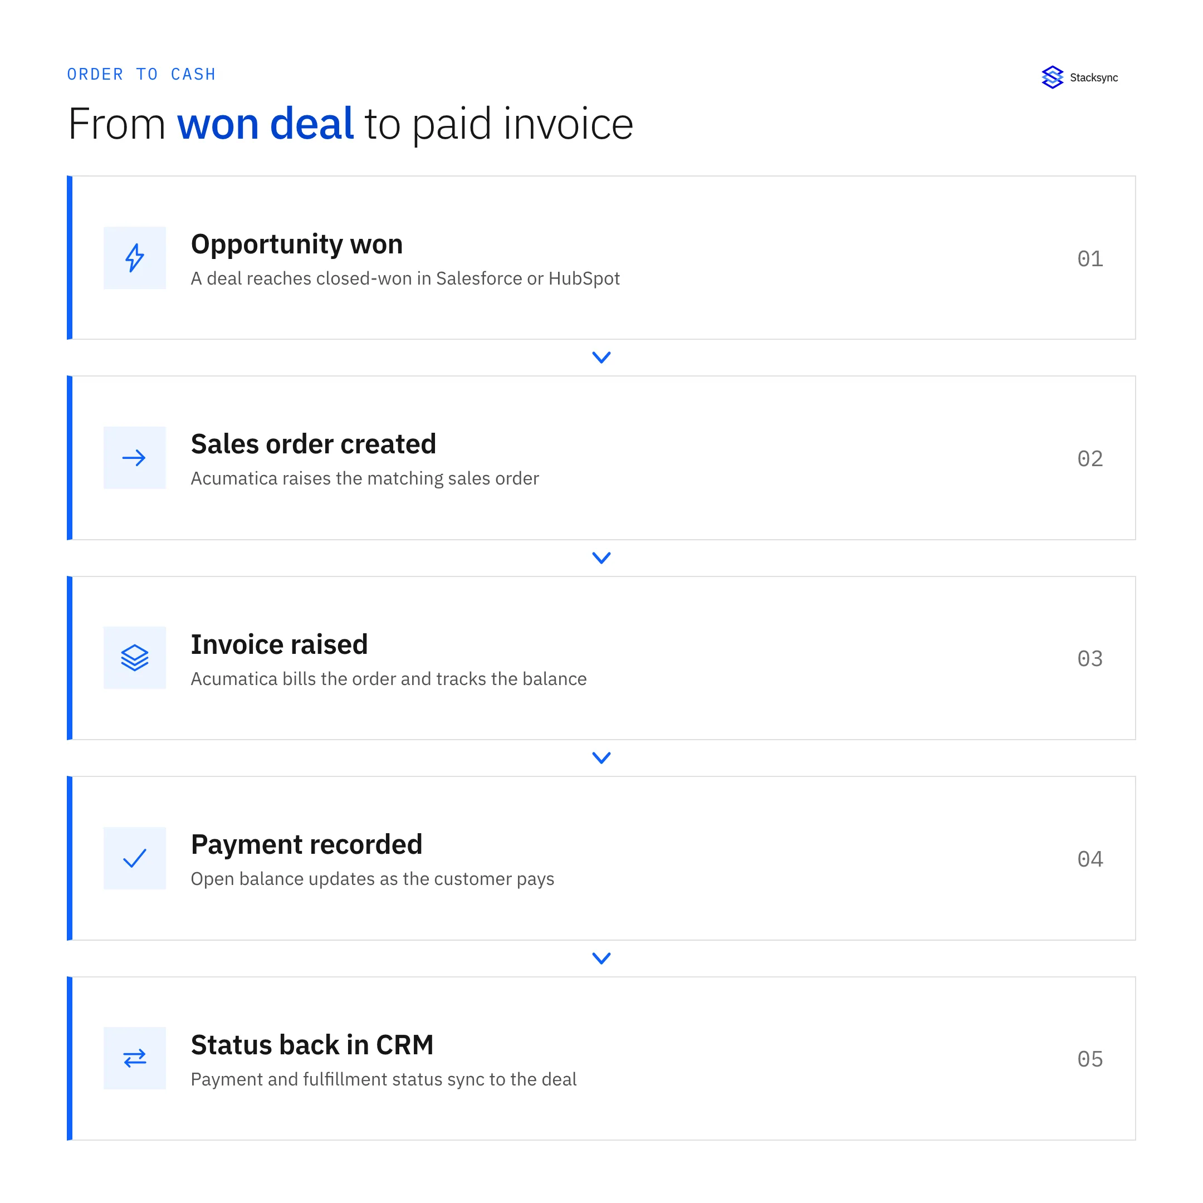Click step number 03 label
Screen dimensions: 1203x1203
point(1090,659)
